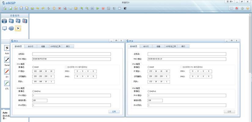252x122 pixels.
Task: Choose the Router device category
Action: (4, 21)
